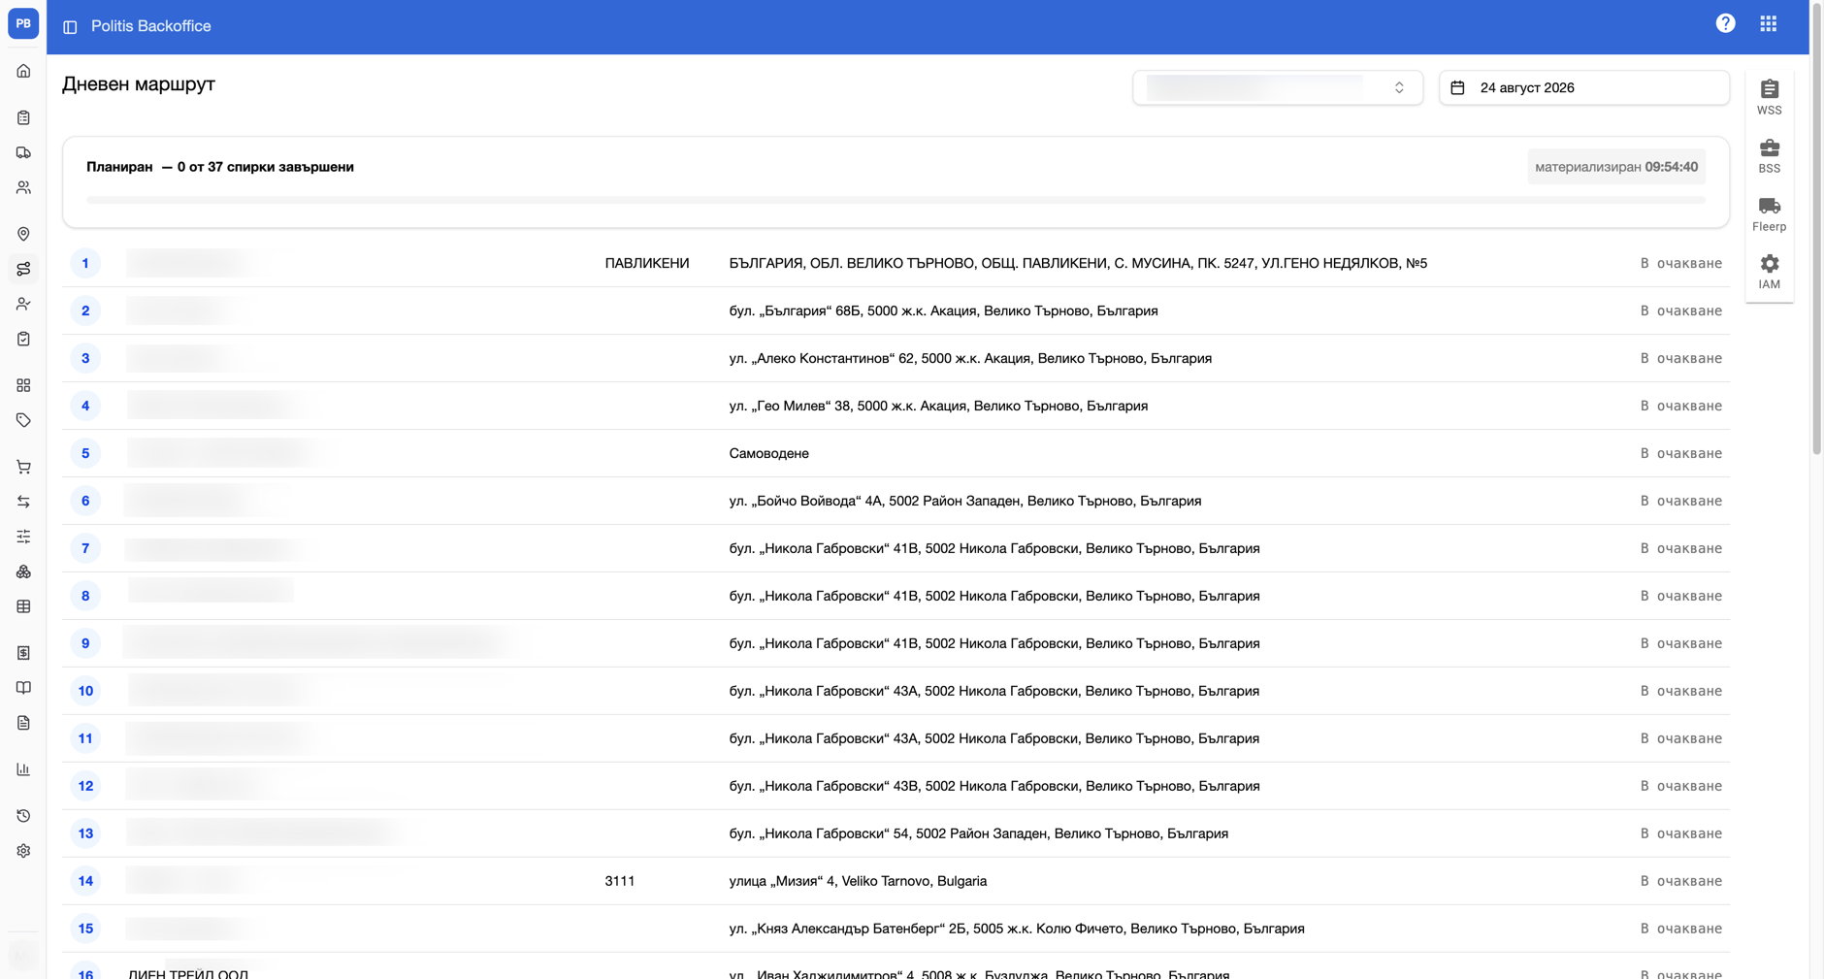Click the PB logo in top-left corner
Viewport: 1824px width, 979px height.
click(23, 23)
